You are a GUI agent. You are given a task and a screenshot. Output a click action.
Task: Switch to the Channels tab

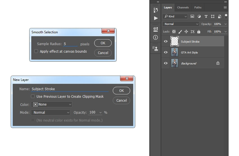tap(183, 8)
